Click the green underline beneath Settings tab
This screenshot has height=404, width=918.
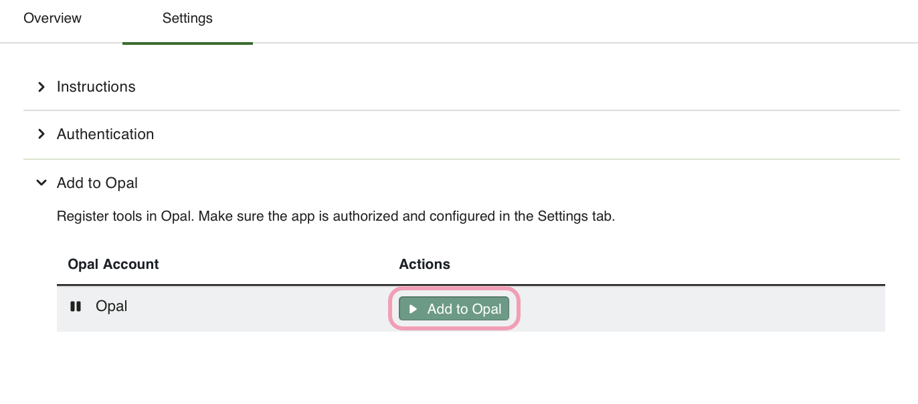[x=187, y=43]
